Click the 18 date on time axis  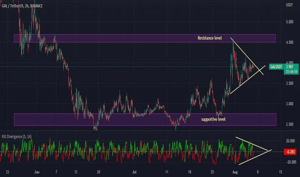click(x=189, y=172)
